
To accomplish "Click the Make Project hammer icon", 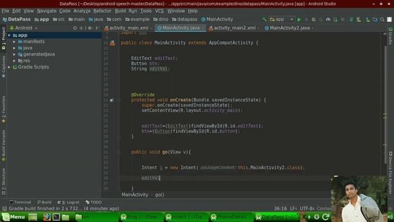I will pyautogui.click(x=264, y=19).
